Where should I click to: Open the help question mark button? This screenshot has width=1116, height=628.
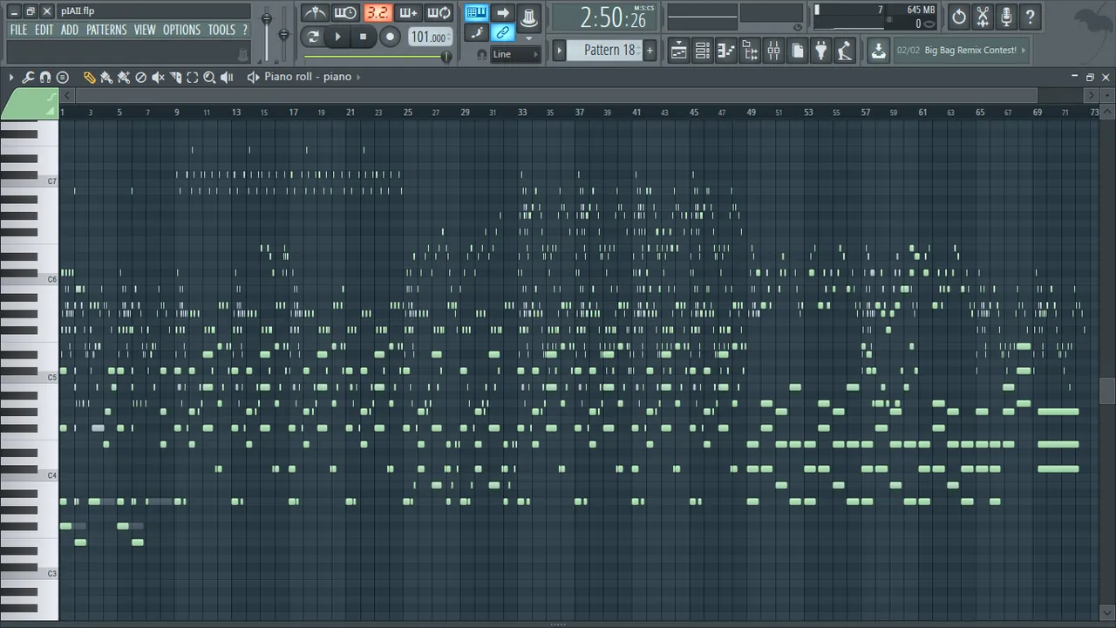point(1030,16)
